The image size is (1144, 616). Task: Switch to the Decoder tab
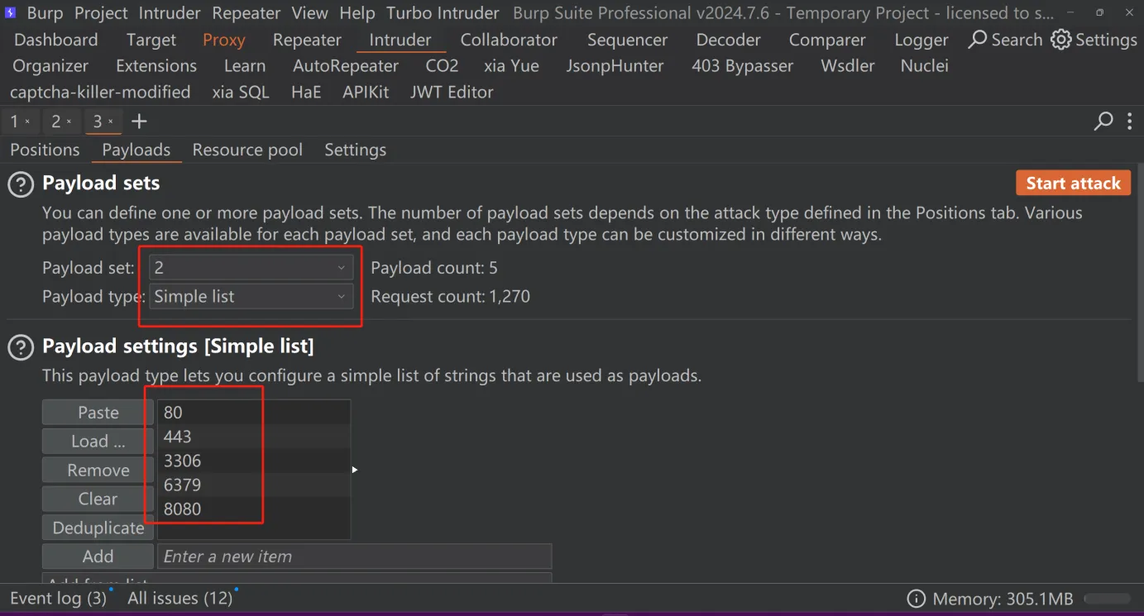tap(728, 40)
